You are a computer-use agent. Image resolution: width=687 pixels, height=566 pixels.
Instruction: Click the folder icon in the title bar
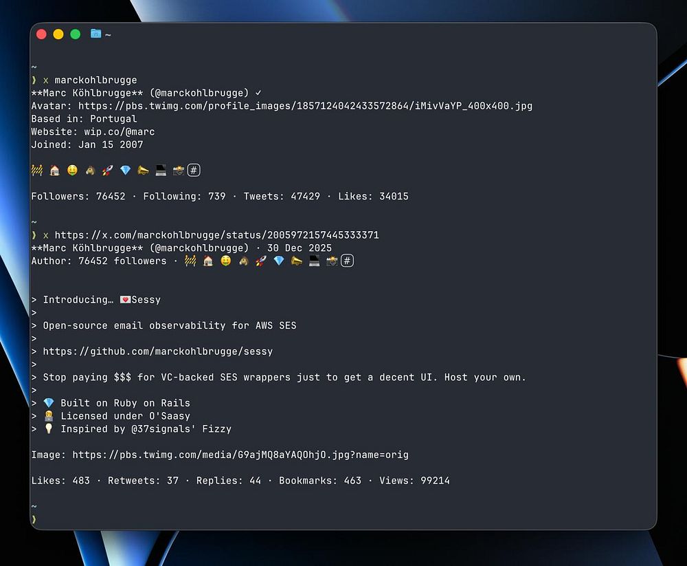click(95, 34)
